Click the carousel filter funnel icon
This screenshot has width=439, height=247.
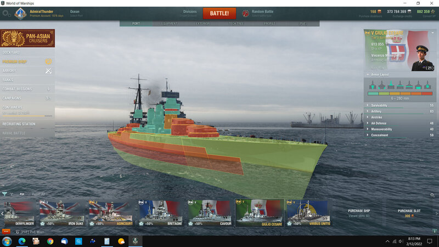tap(5, 194)
